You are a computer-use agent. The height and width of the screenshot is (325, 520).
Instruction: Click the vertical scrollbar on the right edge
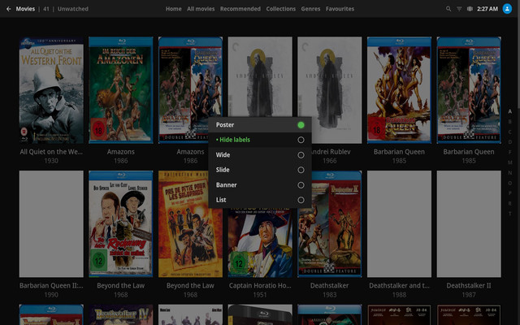[x=518, y=162]
